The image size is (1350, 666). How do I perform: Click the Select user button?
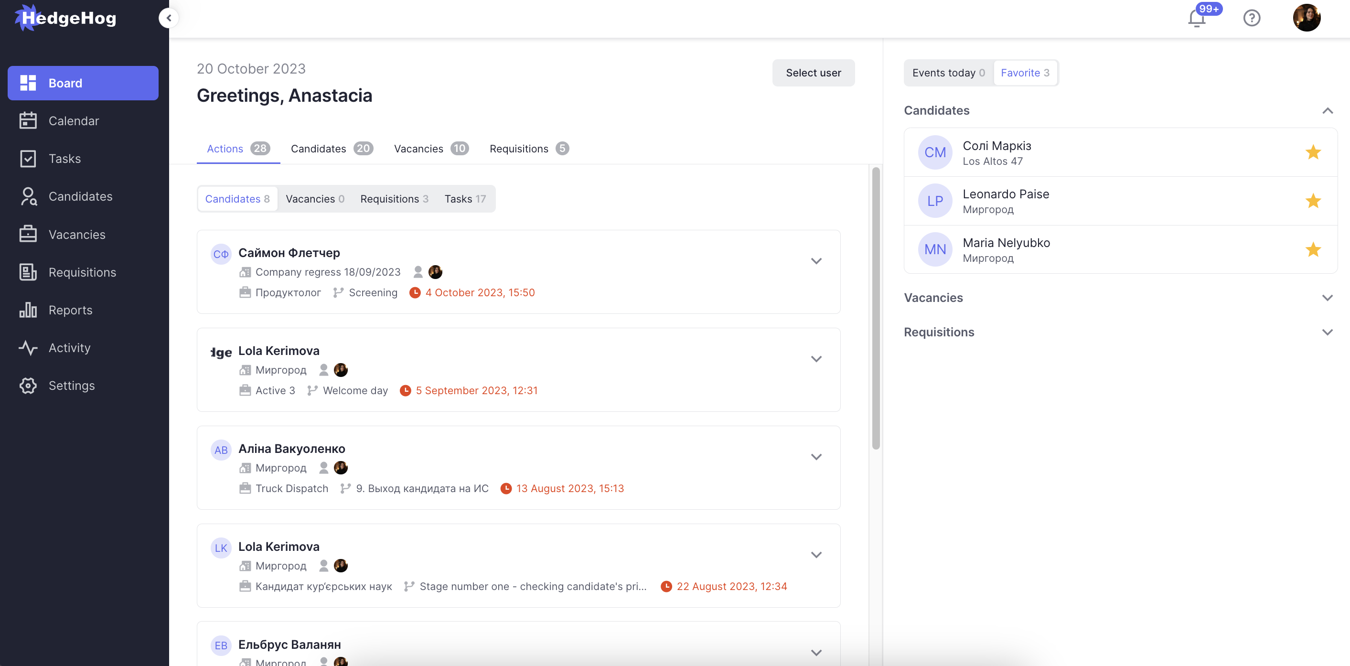coord(813,73)
